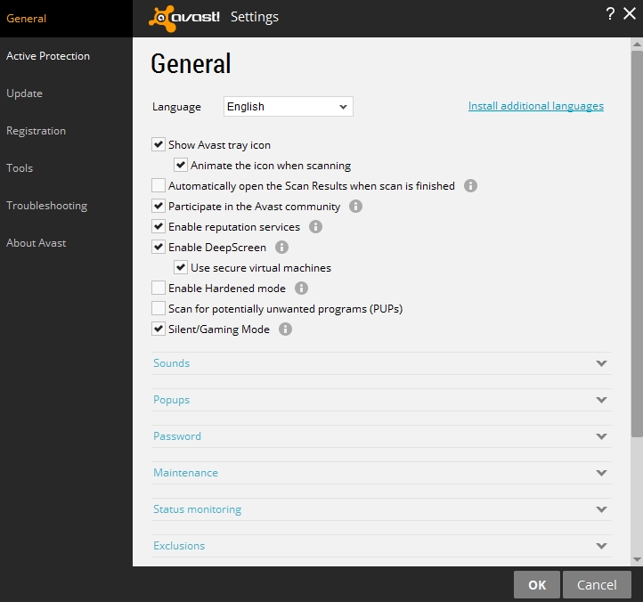Image resolution: width=643 pixels, height=602 pixels.
Task: Check Enable Hardened mode
Action: [159, 288]
